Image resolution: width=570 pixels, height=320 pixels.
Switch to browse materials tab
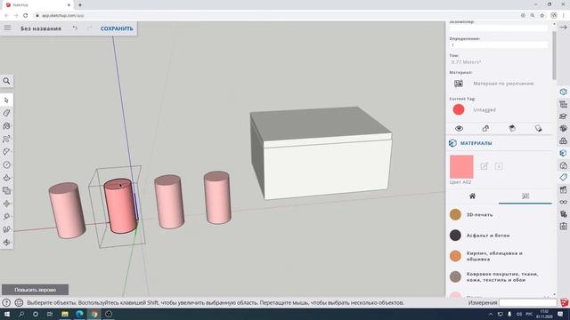[525, 196]
